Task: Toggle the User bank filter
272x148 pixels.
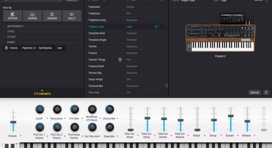Action: coord(60,48)
